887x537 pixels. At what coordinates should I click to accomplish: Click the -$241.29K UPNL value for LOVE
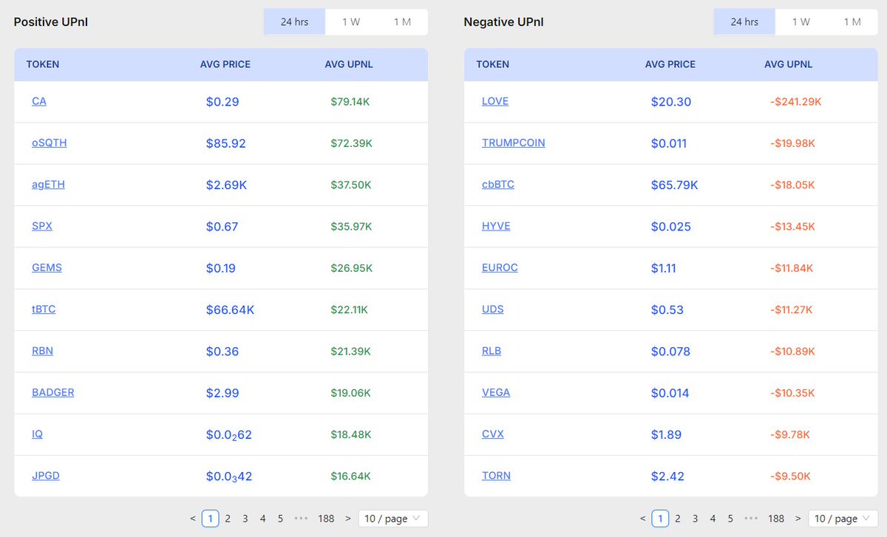[x=796, y=102]
